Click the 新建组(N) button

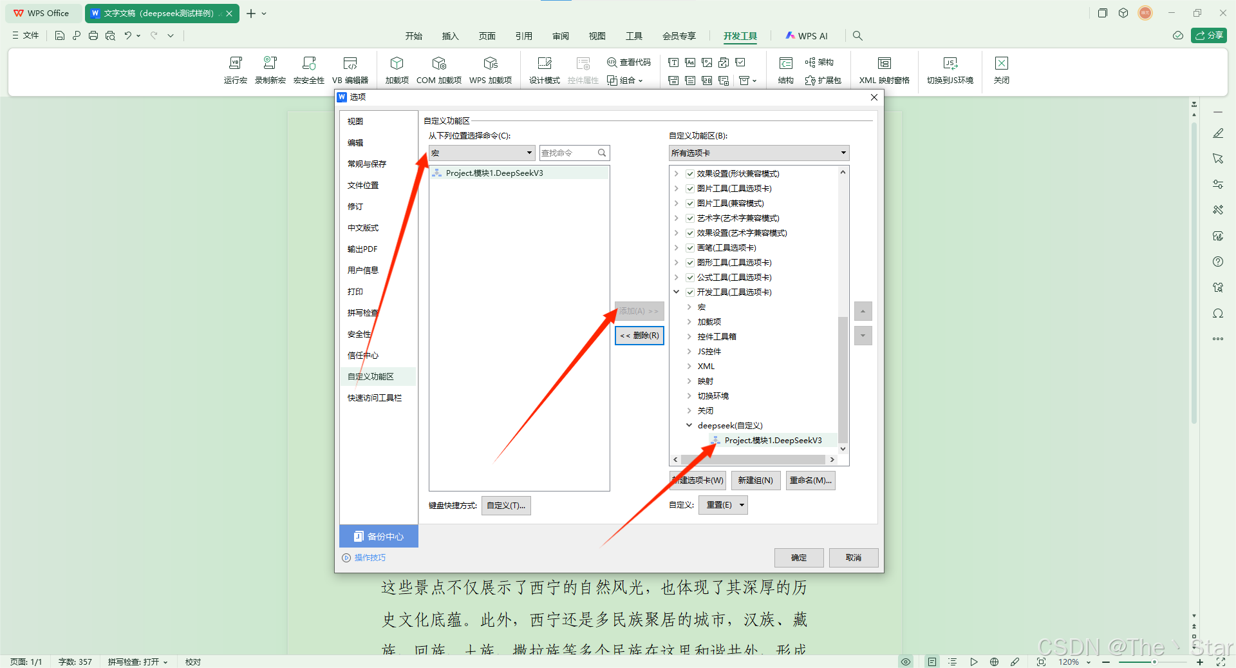(x=755, y=481)
